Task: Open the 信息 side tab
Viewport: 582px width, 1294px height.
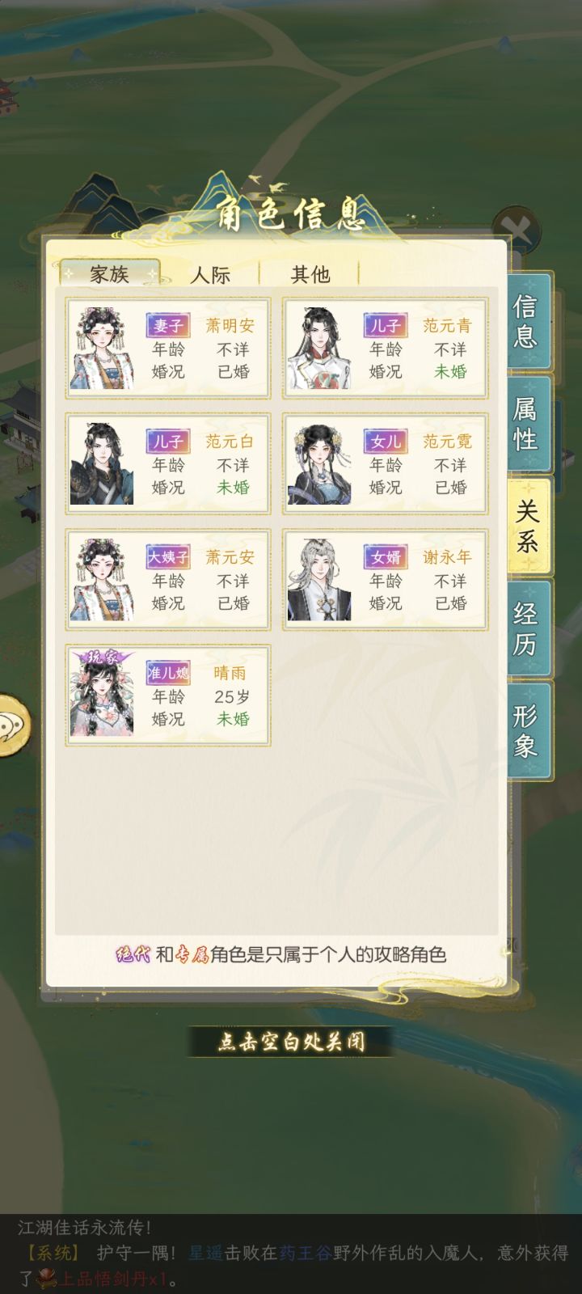Action: coord(529,321)
